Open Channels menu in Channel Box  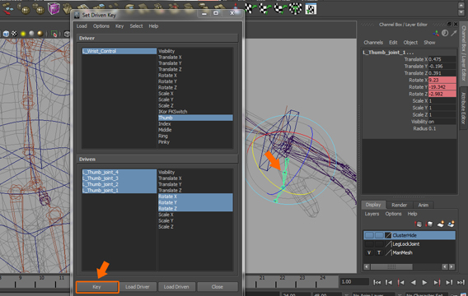pos(373,43)
